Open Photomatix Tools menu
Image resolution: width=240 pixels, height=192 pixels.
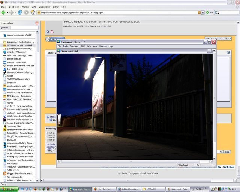click(65, 46)
